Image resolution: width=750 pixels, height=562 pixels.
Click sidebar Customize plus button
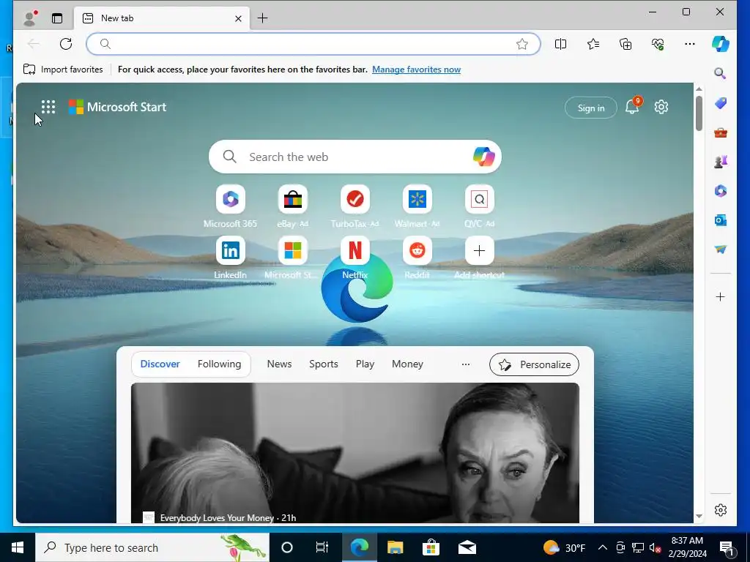721,297
